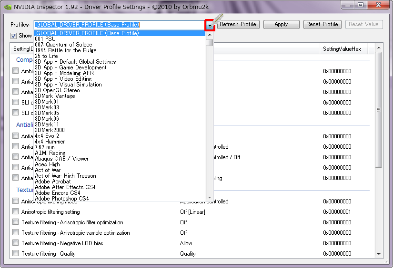Select the 001 PSU profile
Viewport: 393px width, 268px height.
click(120, 39)
